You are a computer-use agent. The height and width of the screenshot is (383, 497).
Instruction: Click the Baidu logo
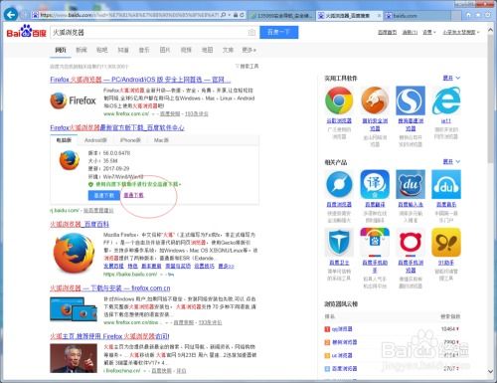[x=27, y=32]
